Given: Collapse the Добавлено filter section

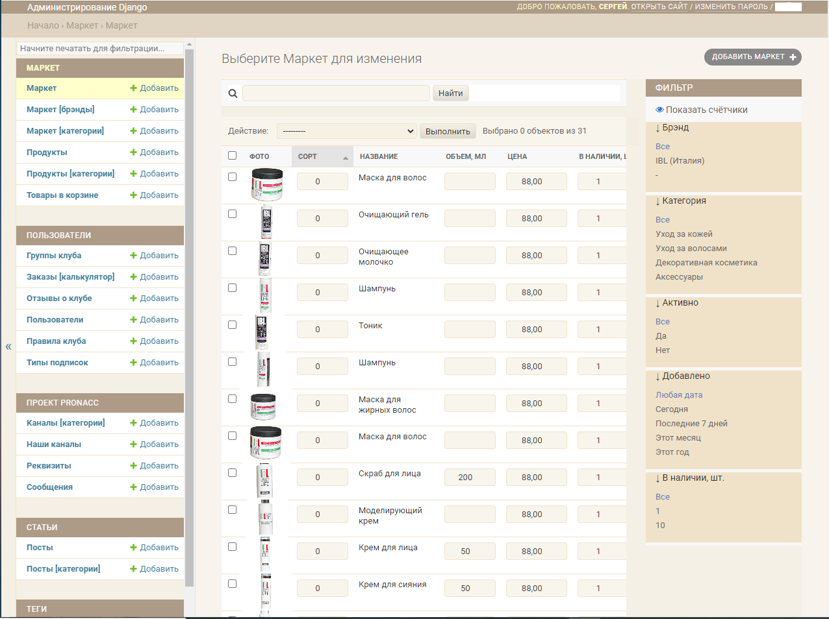Looking at the screenshot, I should pyautogui.click(x=682, y=376).
